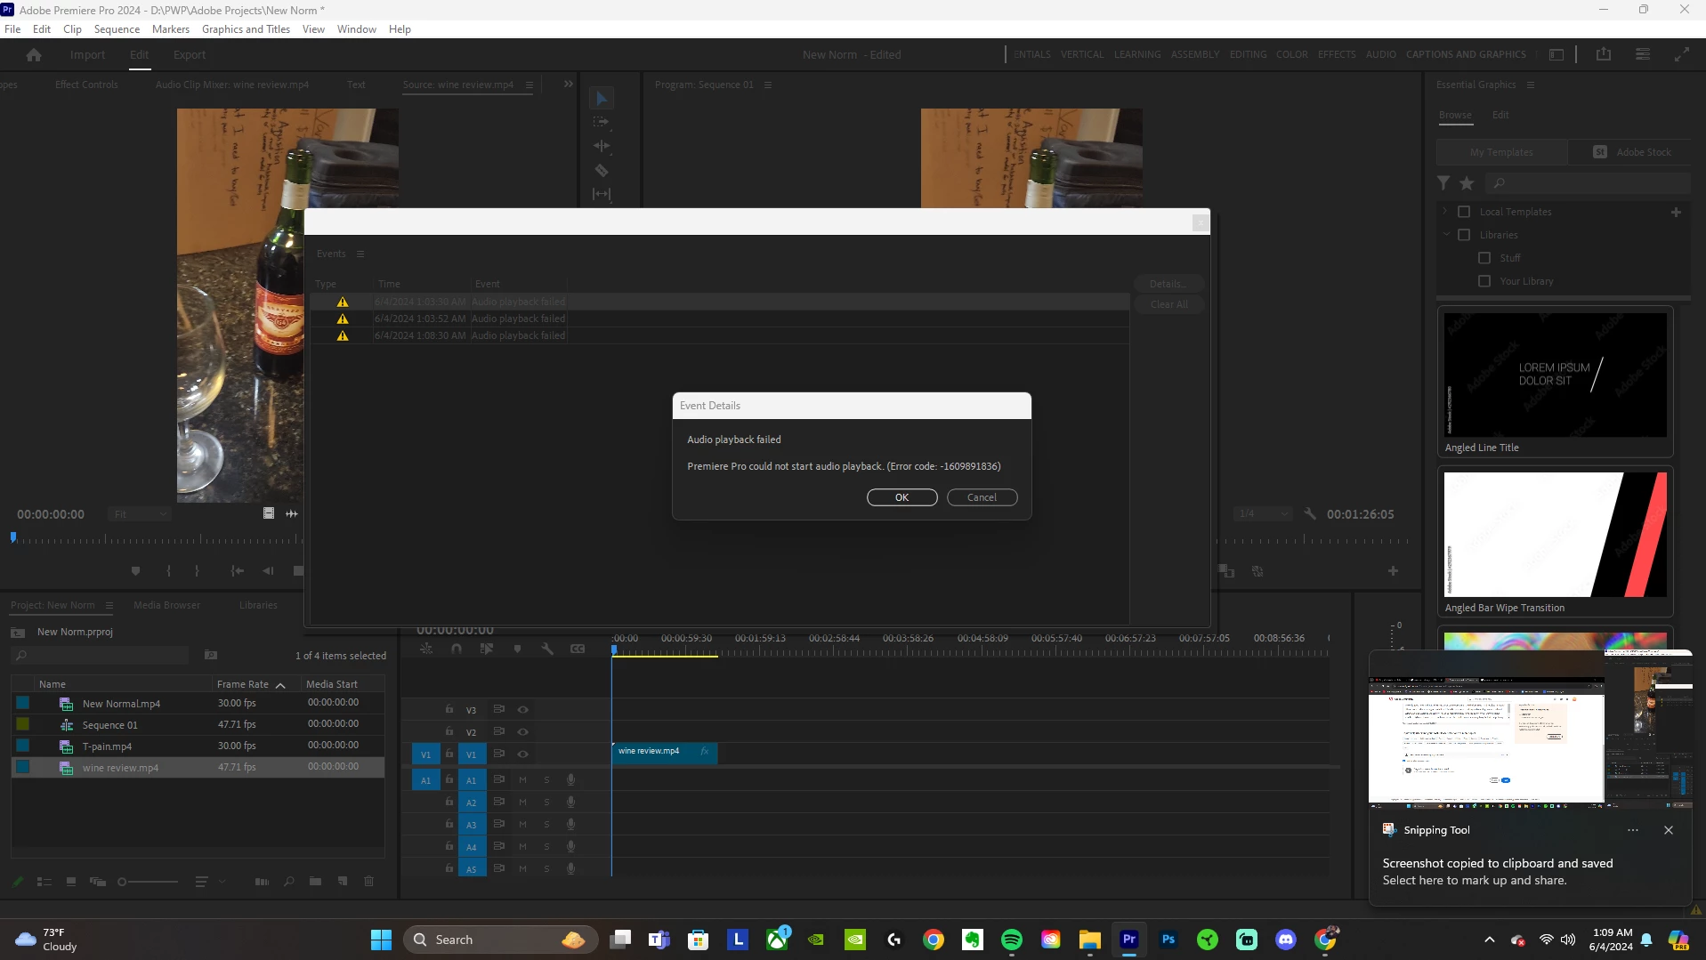Open Program monitor settings wrench
This screenshot has width=1706, height=960.
tap(1310, 513)
